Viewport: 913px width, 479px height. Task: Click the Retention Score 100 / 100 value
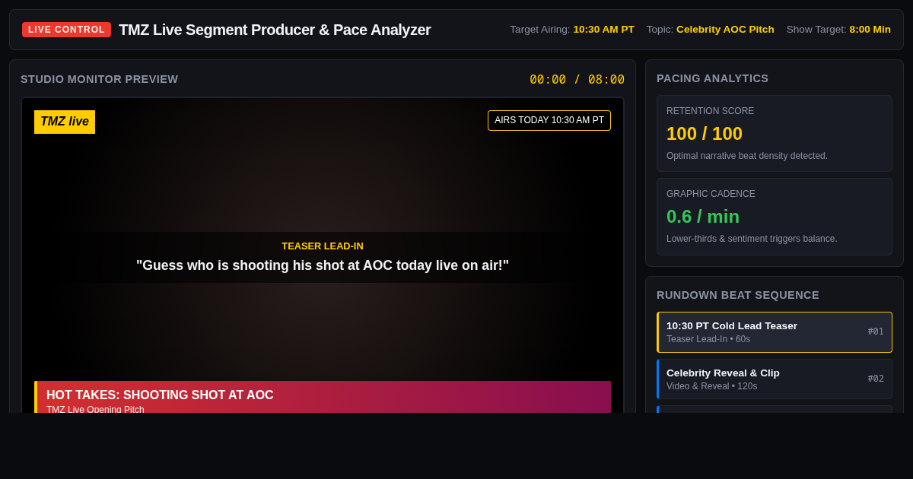pyautogui.click(x=705, y=134)
